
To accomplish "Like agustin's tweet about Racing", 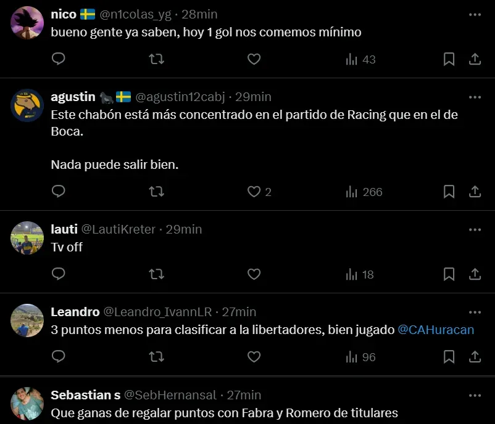I will (254, 192).
